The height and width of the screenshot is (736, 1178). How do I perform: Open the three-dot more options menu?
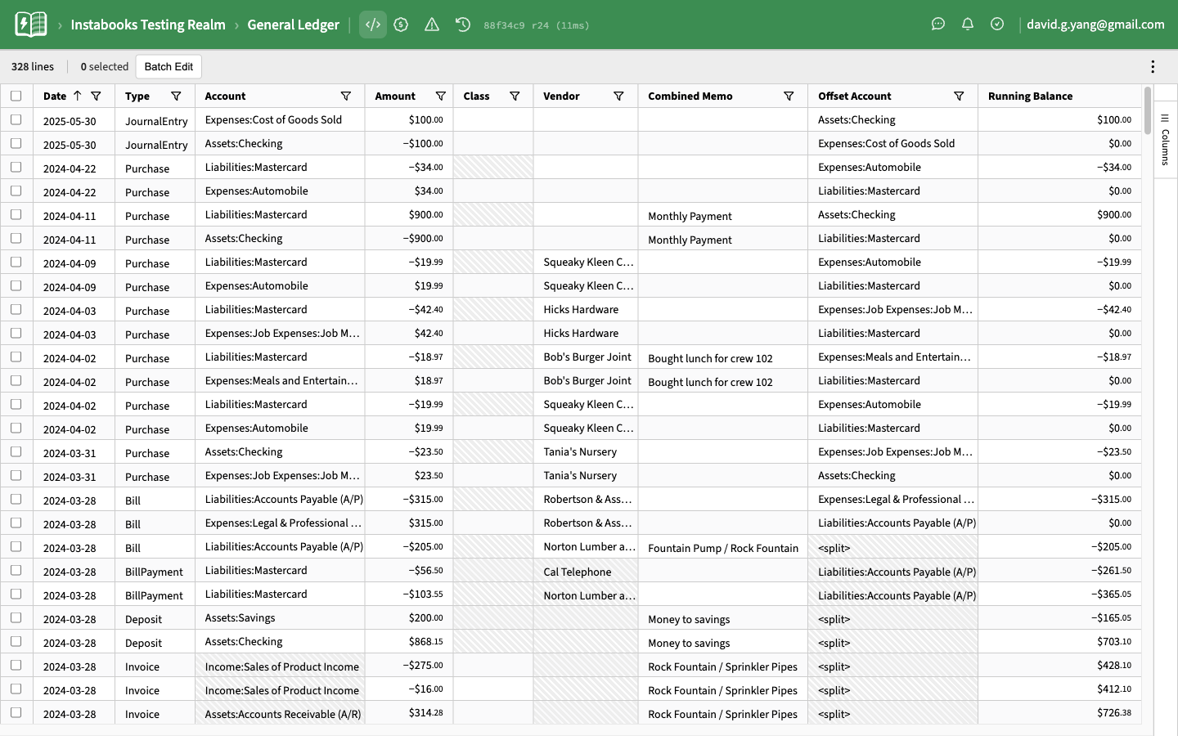click(1153, 67)
